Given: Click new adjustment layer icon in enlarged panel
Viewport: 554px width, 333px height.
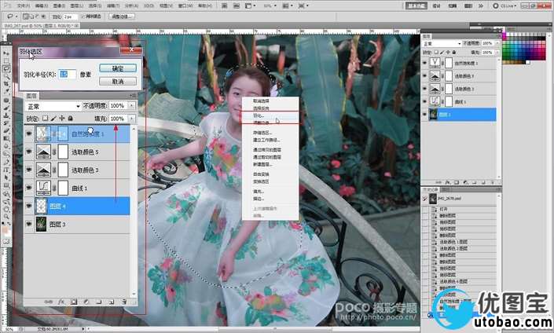Looking at the screenshot, I should point(86,302).
